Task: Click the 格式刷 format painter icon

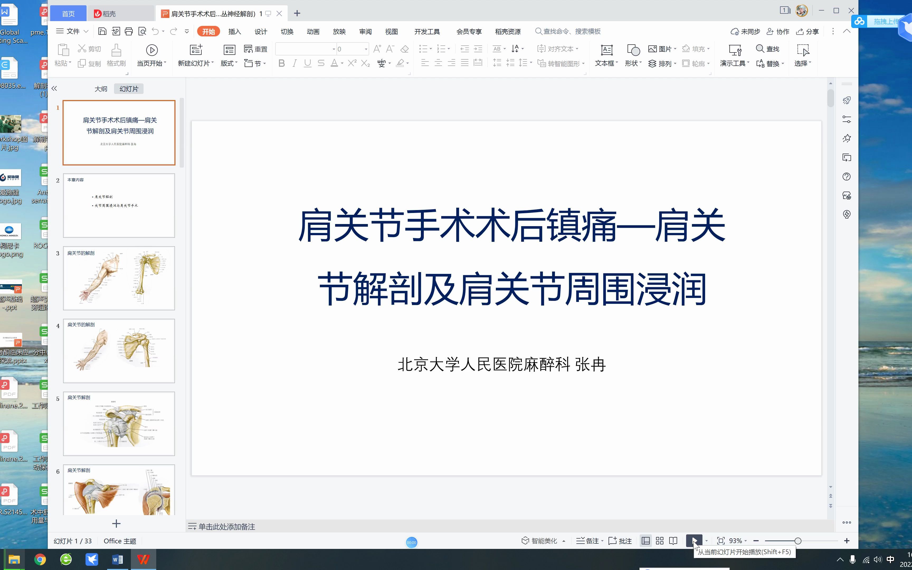Action: pyautogui.click(x=116, y=50)
